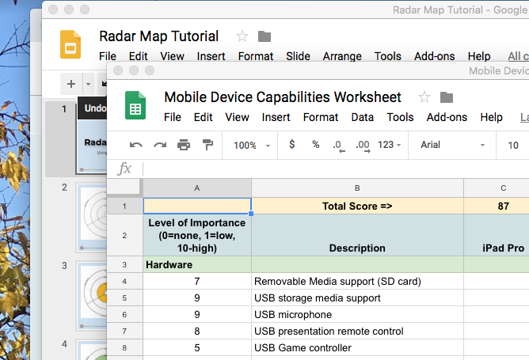529x360 pixels.
Task: Click 'USB presentation remote control' cell
Action: pyautogui.click(x=357, y=331)
